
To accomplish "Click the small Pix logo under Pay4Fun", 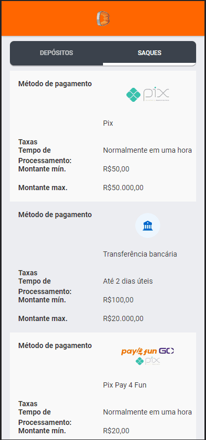I will (148, 361).
